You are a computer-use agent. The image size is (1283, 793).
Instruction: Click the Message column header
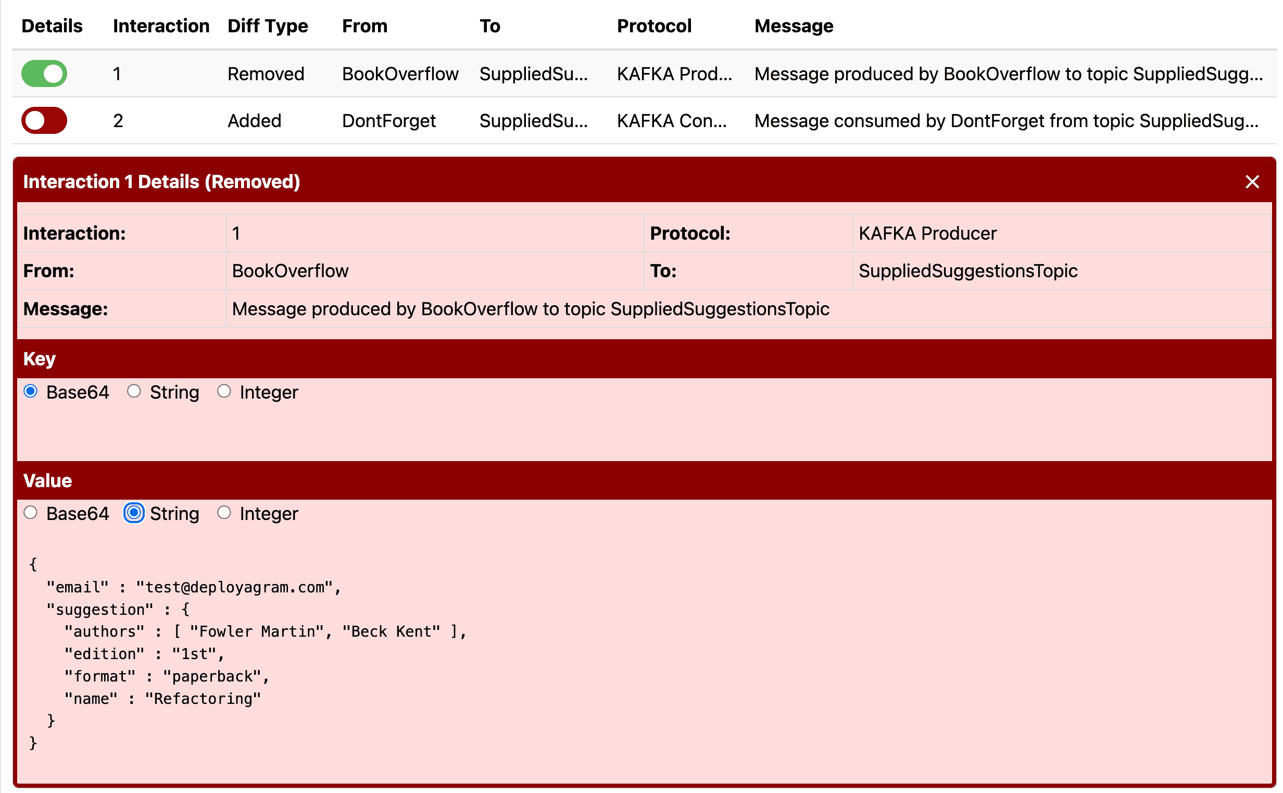(x=794, y=25)
